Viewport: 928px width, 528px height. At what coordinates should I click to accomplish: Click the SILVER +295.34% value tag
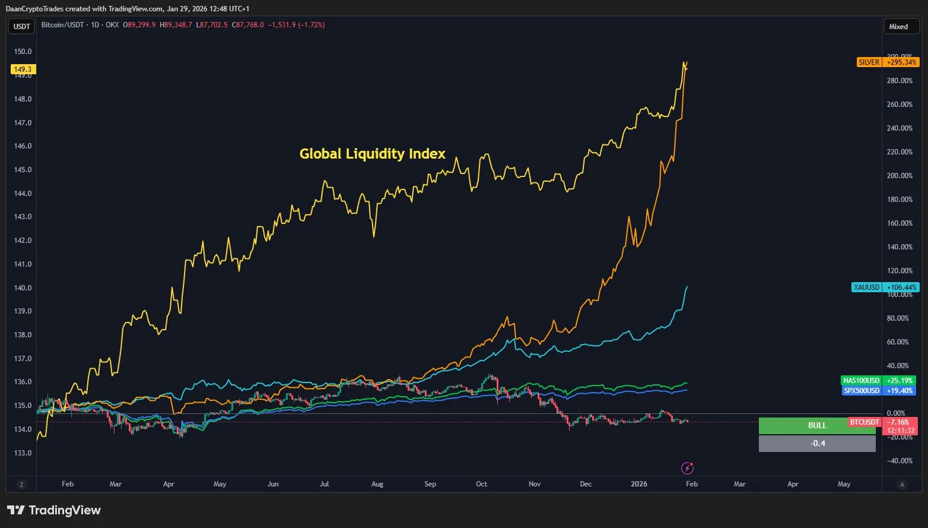[x=901, y=62]
